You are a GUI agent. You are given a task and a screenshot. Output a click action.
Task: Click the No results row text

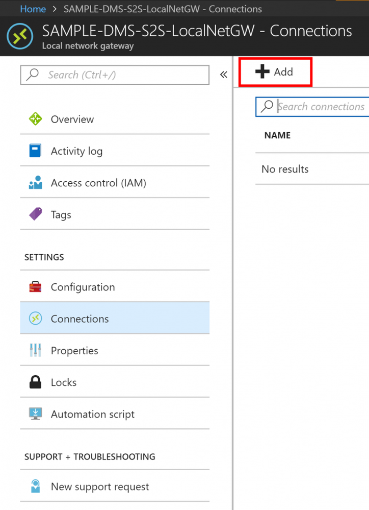point(285,169)
